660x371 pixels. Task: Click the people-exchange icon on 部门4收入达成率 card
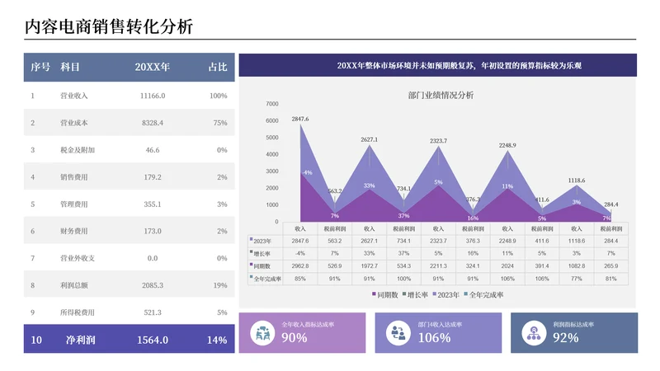[398, 333]
